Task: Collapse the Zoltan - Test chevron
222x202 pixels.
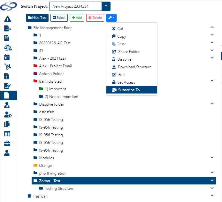Action: click(212, 180)
